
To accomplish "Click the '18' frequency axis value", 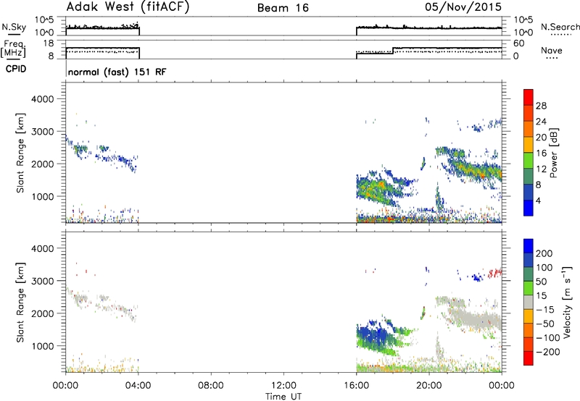I will 49,43.
